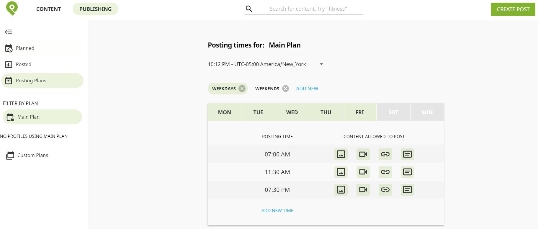Click the search magnifier icon
Image resolution: width=538 pixels, height=229 pixels.
click(249, 9)
